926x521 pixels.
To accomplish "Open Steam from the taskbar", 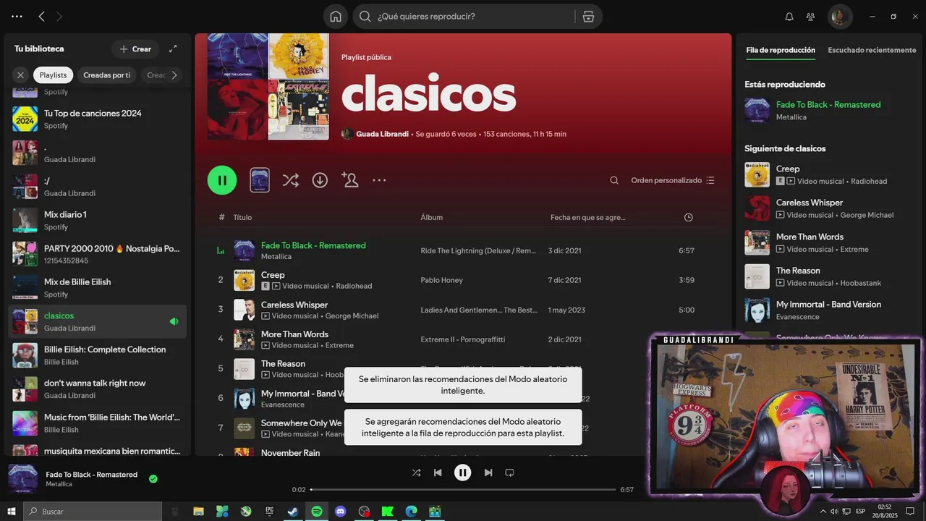I will coord(293,512).
